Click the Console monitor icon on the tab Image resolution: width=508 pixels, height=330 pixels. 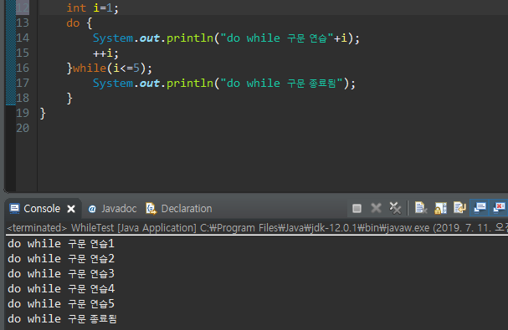tap(14, 209)
